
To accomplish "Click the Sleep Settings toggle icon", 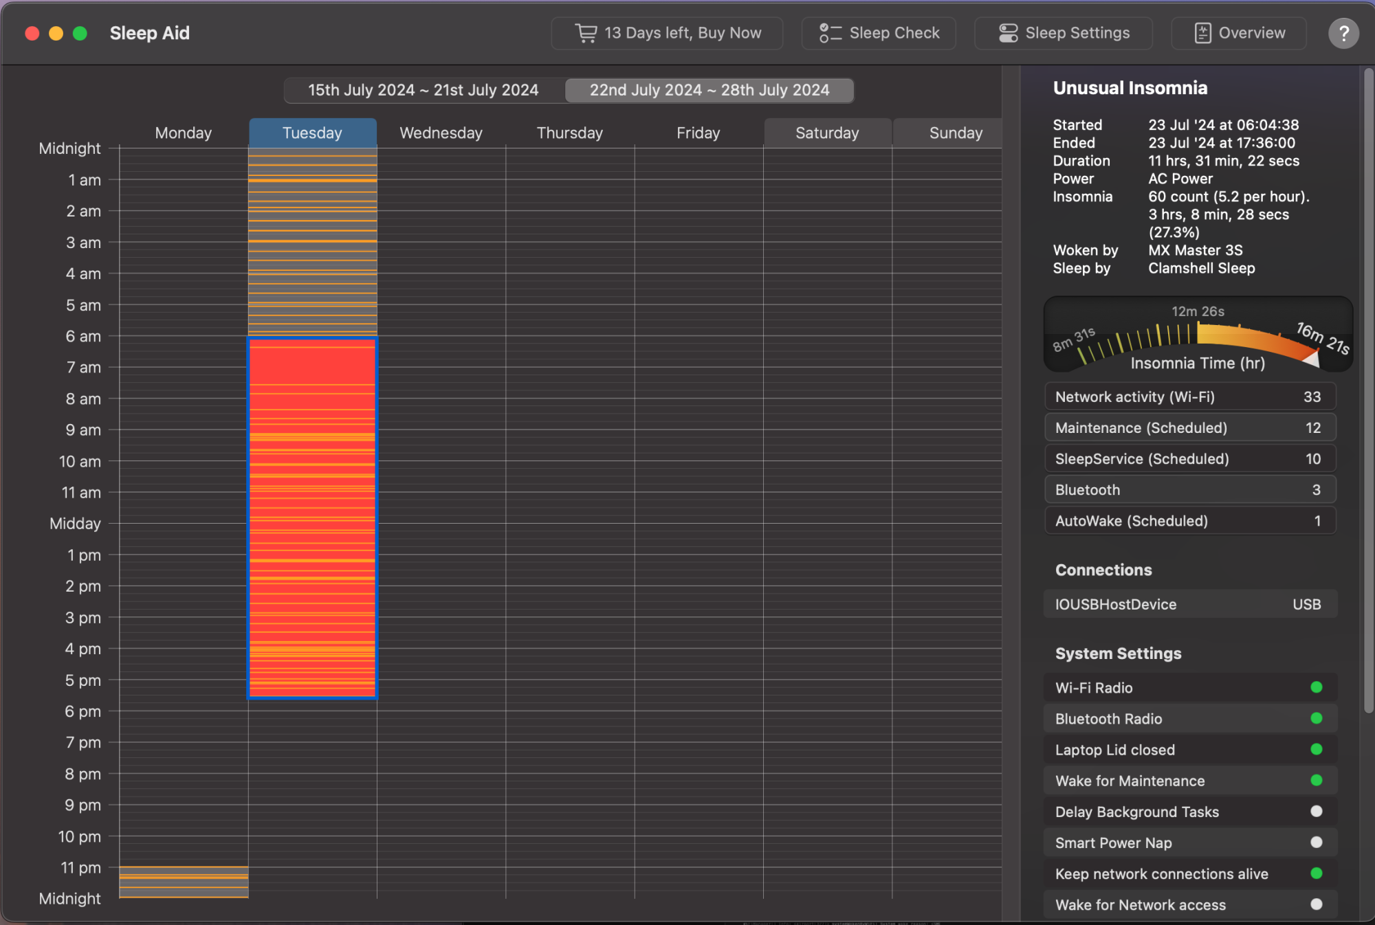I will 1008,33.
